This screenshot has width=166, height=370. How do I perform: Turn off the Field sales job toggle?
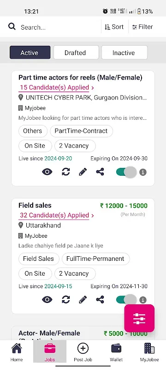pyautogui.click(x=126, y=300)
